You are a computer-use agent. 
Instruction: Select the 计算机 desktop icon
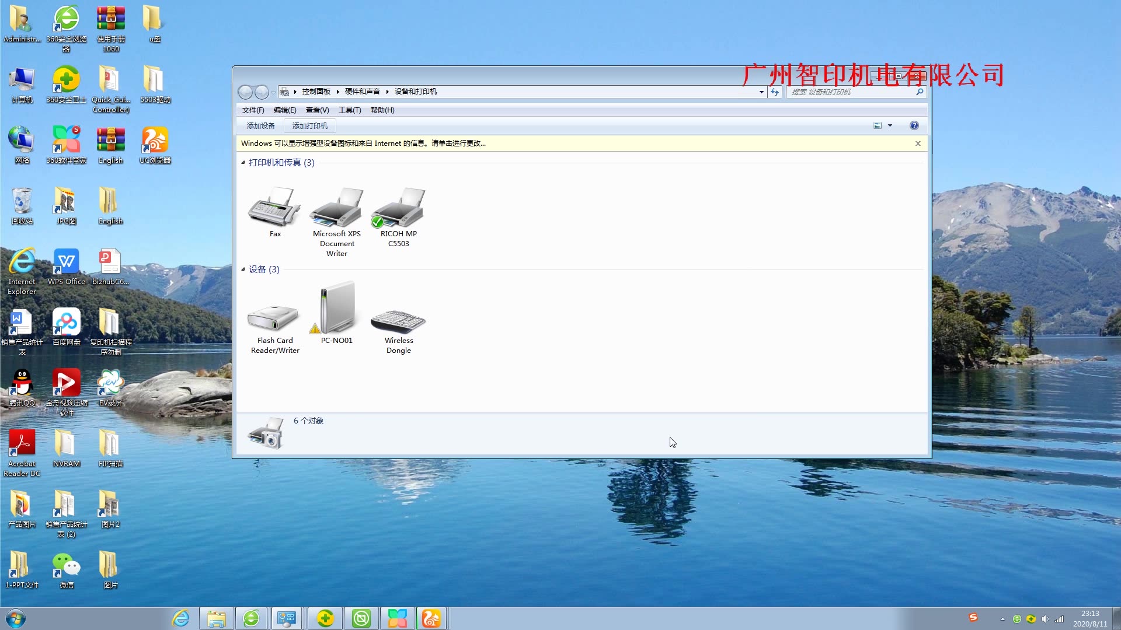(x=22, y=84)
